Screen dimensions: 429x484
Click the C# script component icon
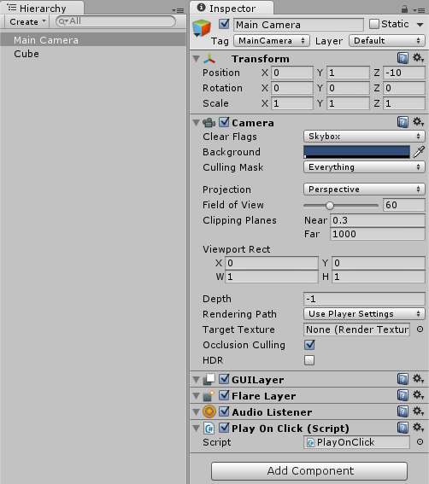[209, 429]
